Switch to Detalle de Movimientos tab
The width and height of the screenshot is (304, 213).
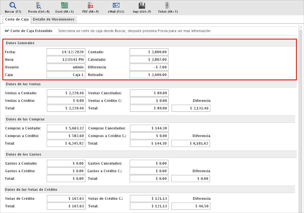pos(53,19)
